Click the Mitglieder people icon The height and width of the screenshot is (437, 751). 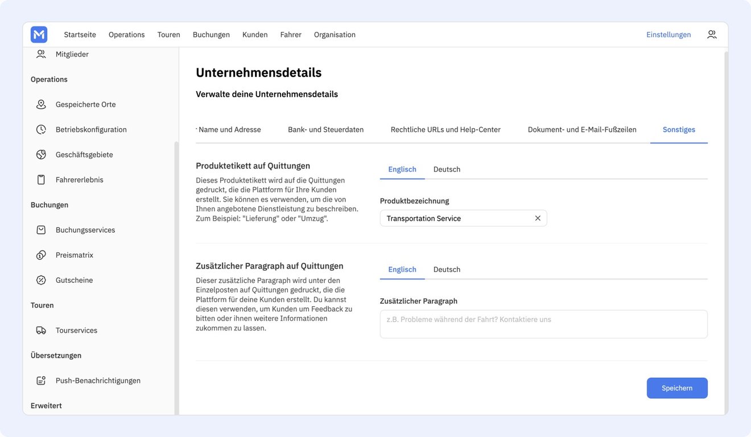pos(41,54)
